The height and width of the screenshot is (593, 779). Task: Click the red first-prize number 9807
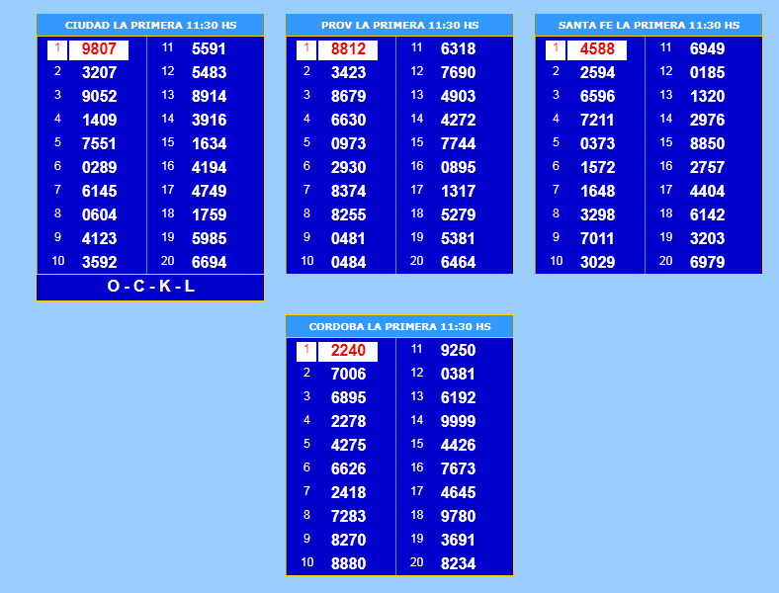[99, 49]
